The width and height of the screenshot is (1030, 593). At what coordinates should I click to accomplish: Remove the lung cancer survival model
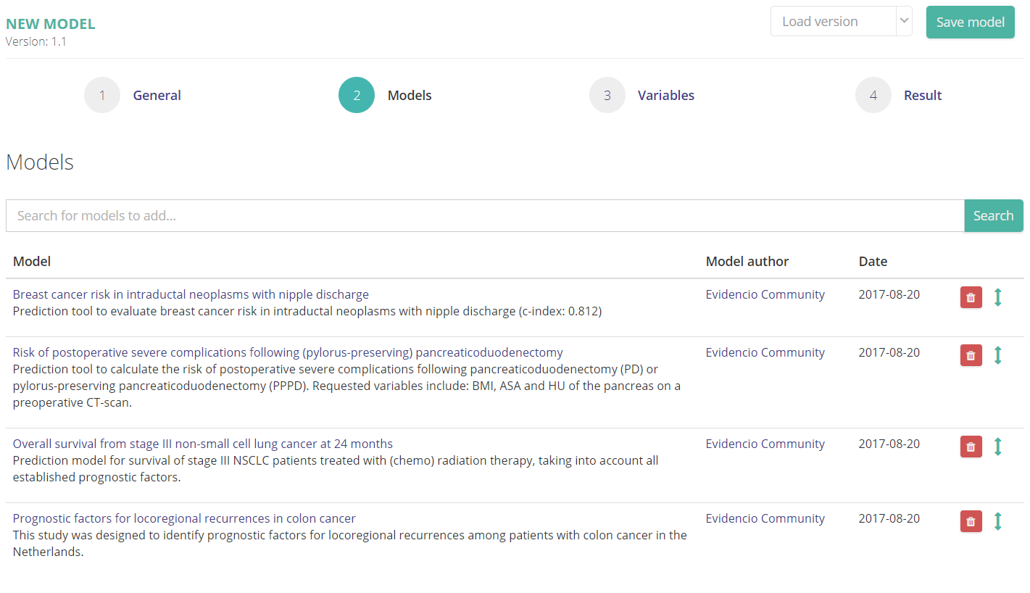coord(971,447)
